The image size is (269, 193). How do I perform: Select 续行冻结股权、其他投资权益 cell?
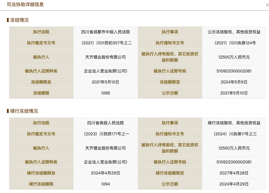coord(234,123)
